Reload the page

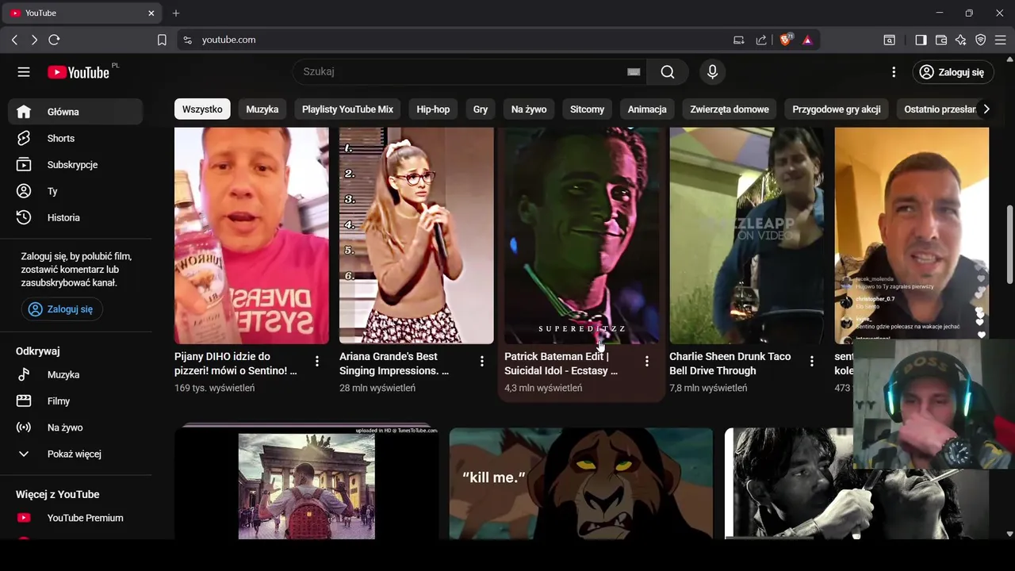tap(54, 40)
